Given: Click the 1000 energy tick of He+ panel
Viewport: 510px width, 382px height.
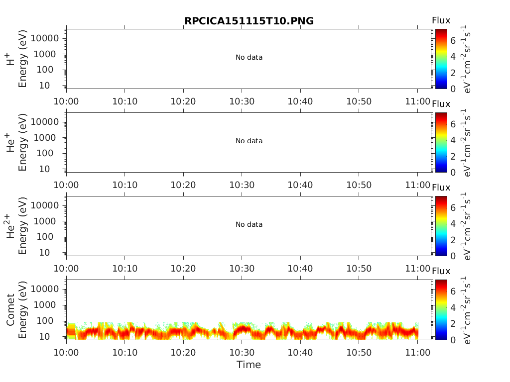Looking at the screenshot, I should point(45,138).
